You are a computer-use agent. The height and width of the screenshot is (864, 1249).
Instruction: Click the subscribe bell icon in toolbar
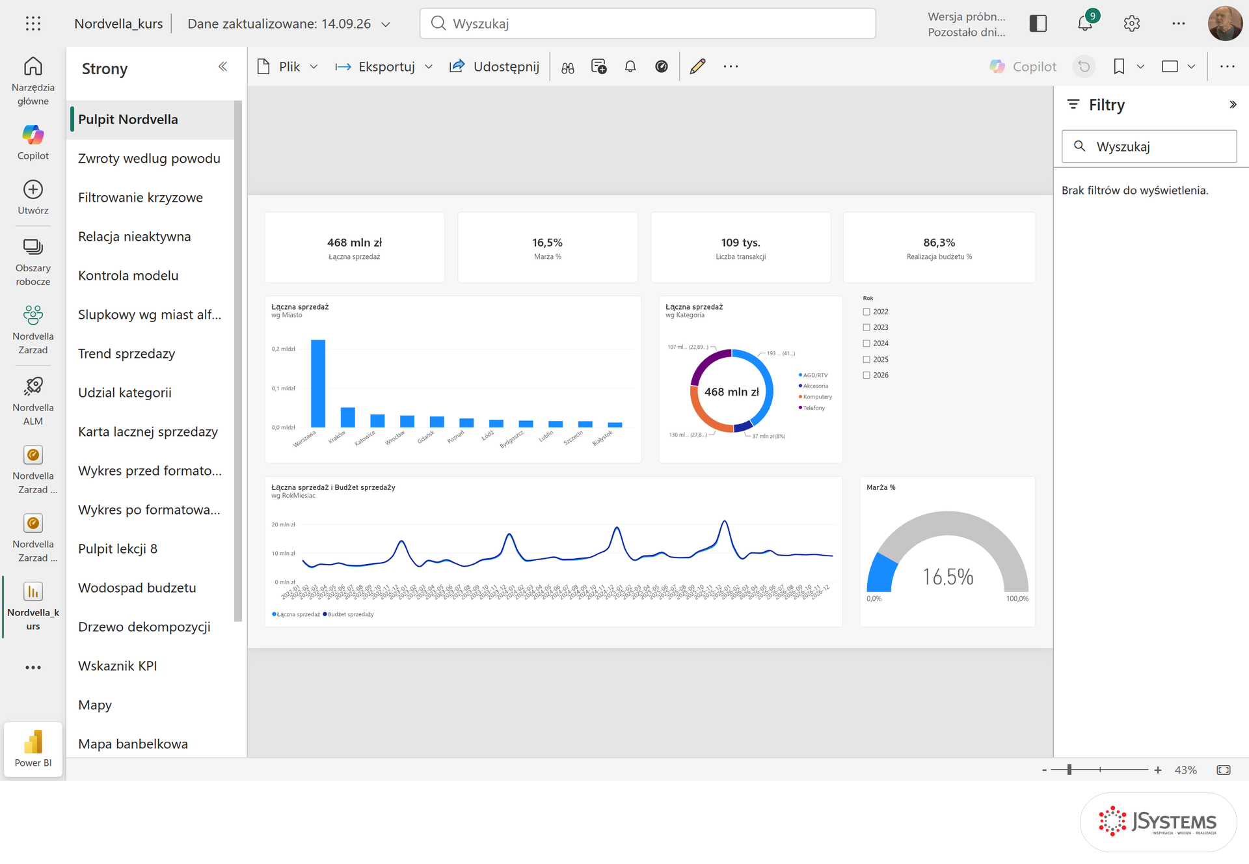click(630, 66)
